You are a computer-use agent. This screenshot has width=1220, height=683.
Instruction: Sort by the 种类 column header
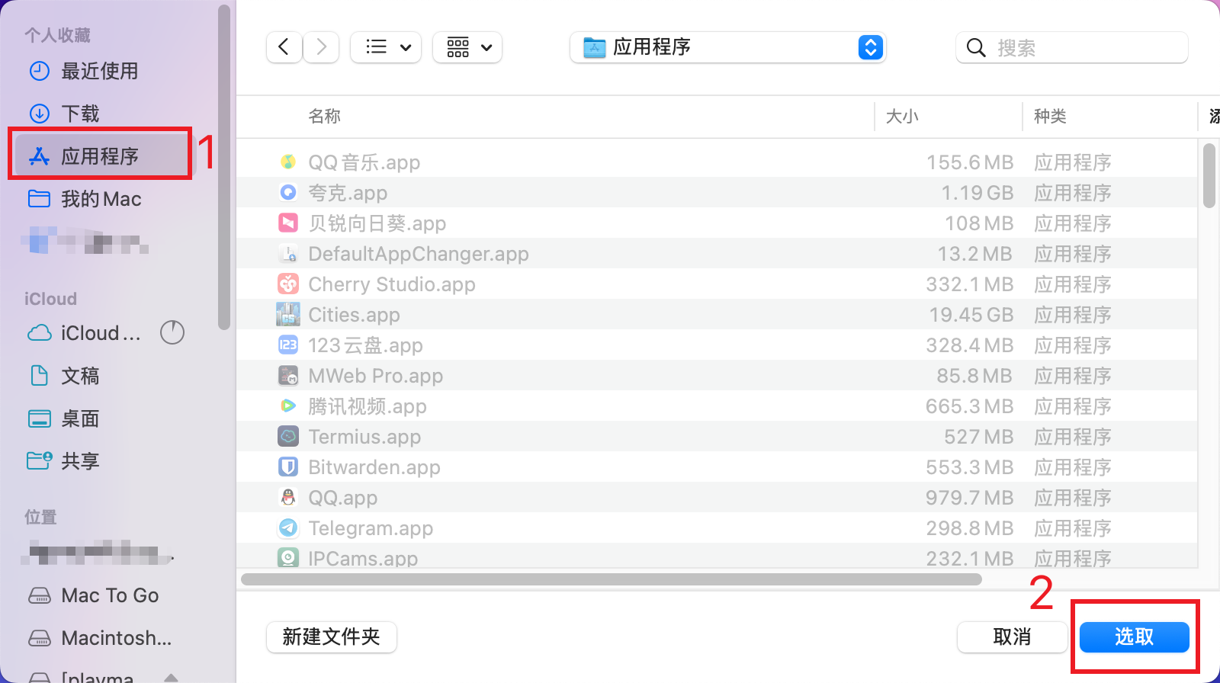[1050, 116]
